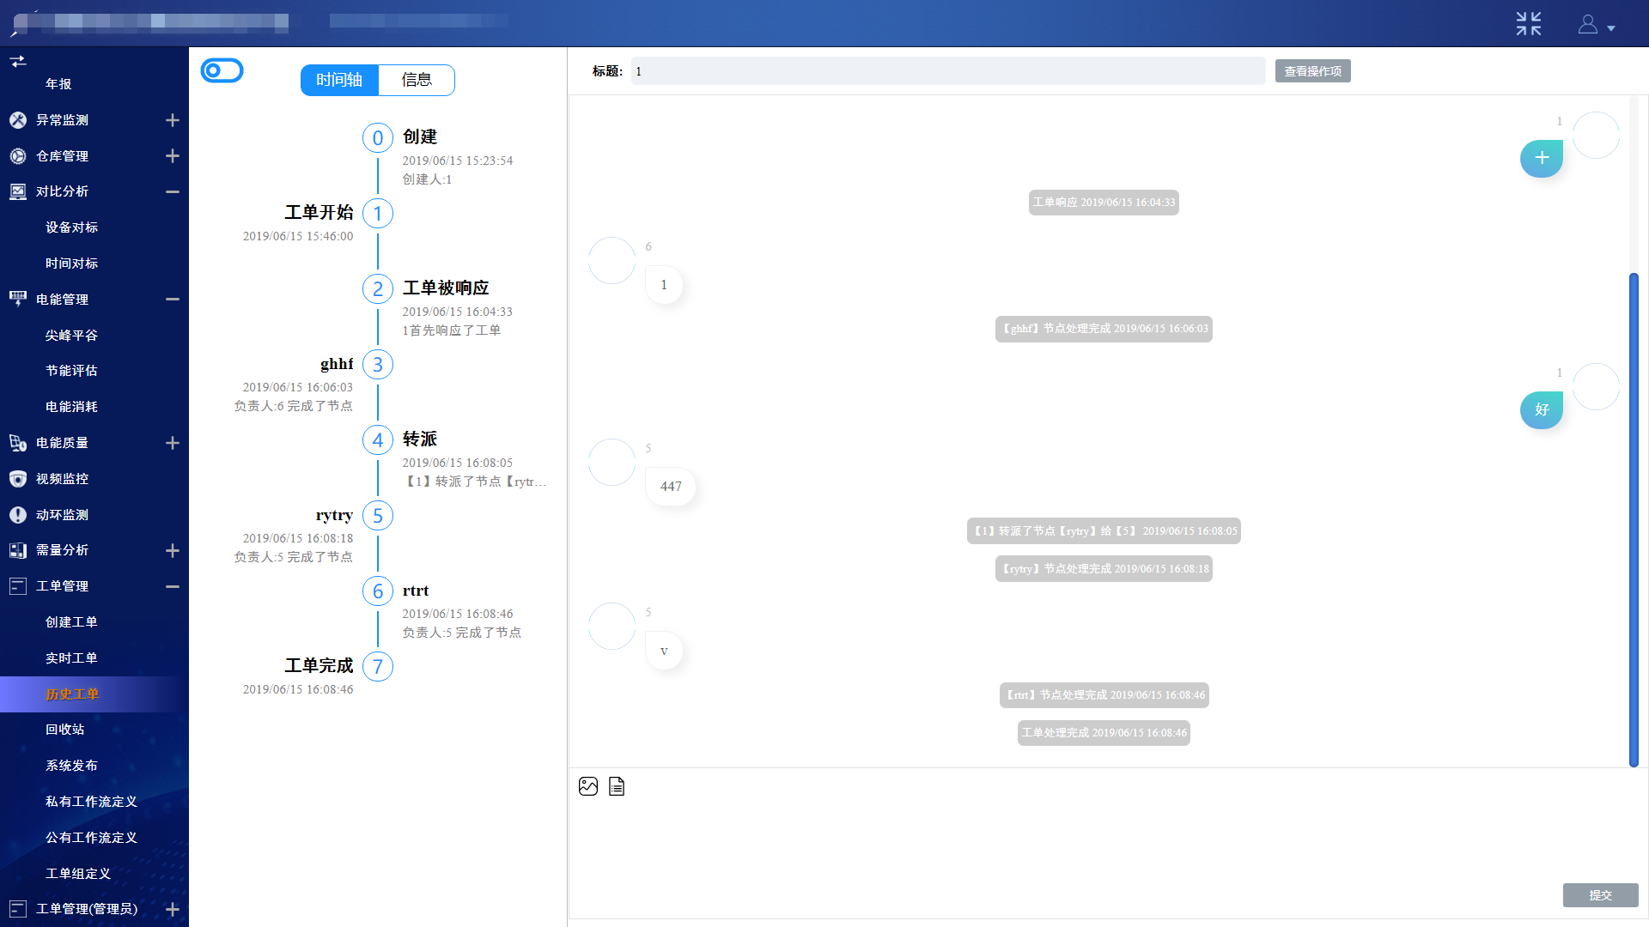Click the 电能管理 sidebar icon
Screen dimensions: 1649x927
[18, 300]
